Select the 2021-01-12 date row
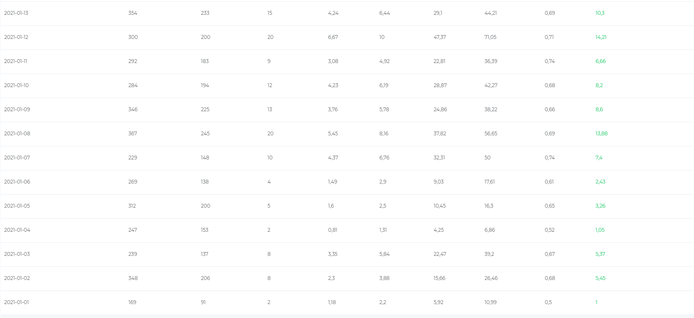The height and width of the screenshot is (318, 694). (16, 37)
